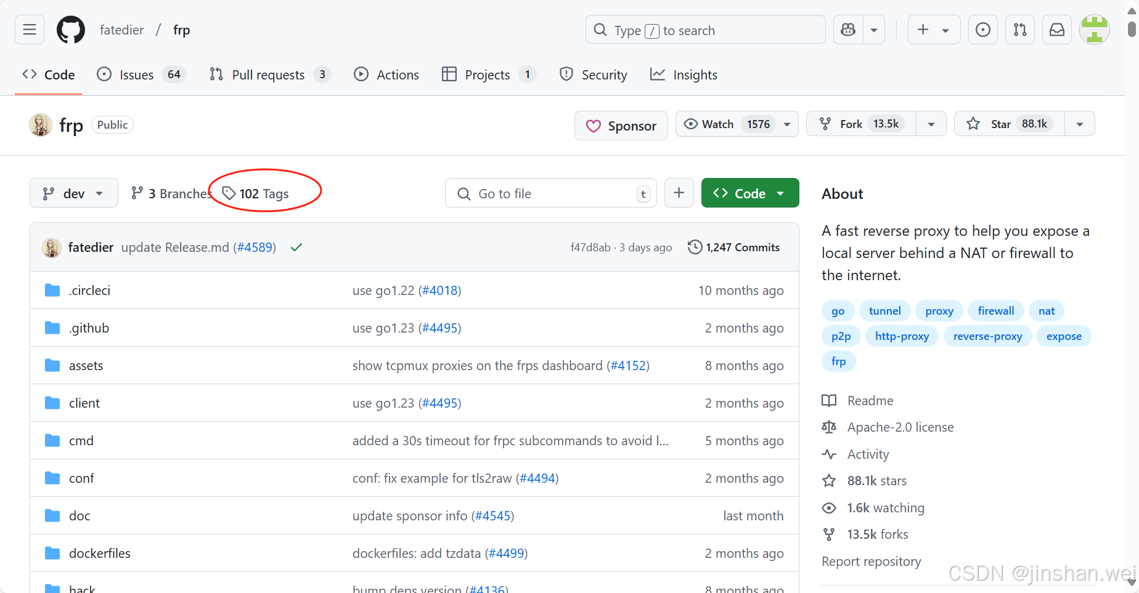Click the add file plus button
Image resolution: width=1139 pixels, height=593 pixels.
pos(679,193)
